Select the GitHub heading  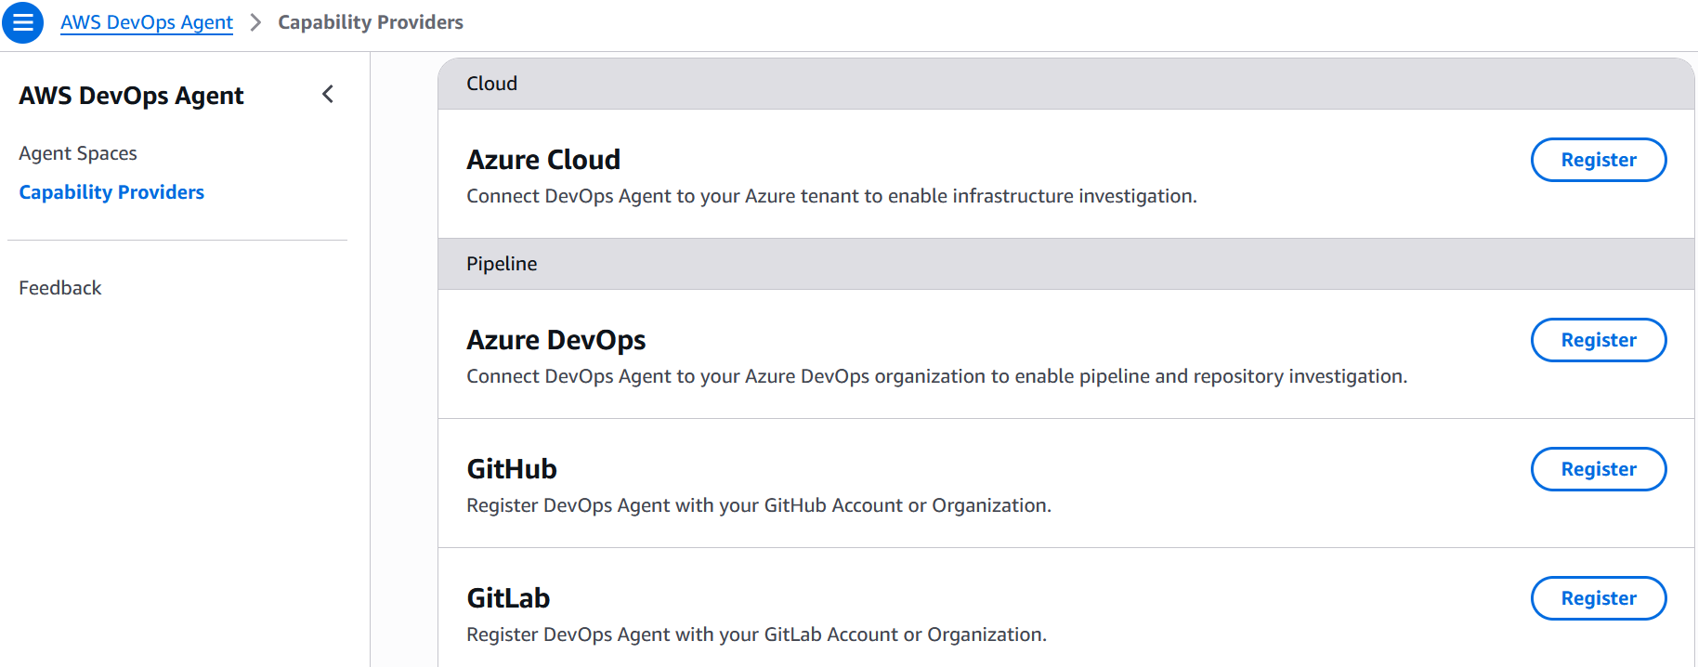tap(512, 469)
